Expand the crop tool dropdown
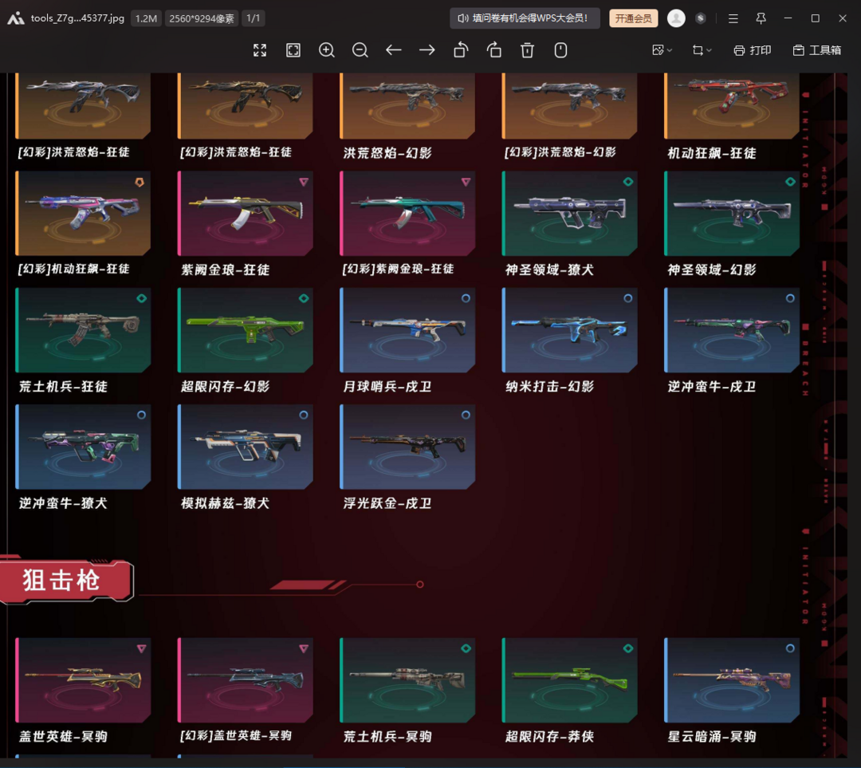The image size is (861, 768). [702, 50]
